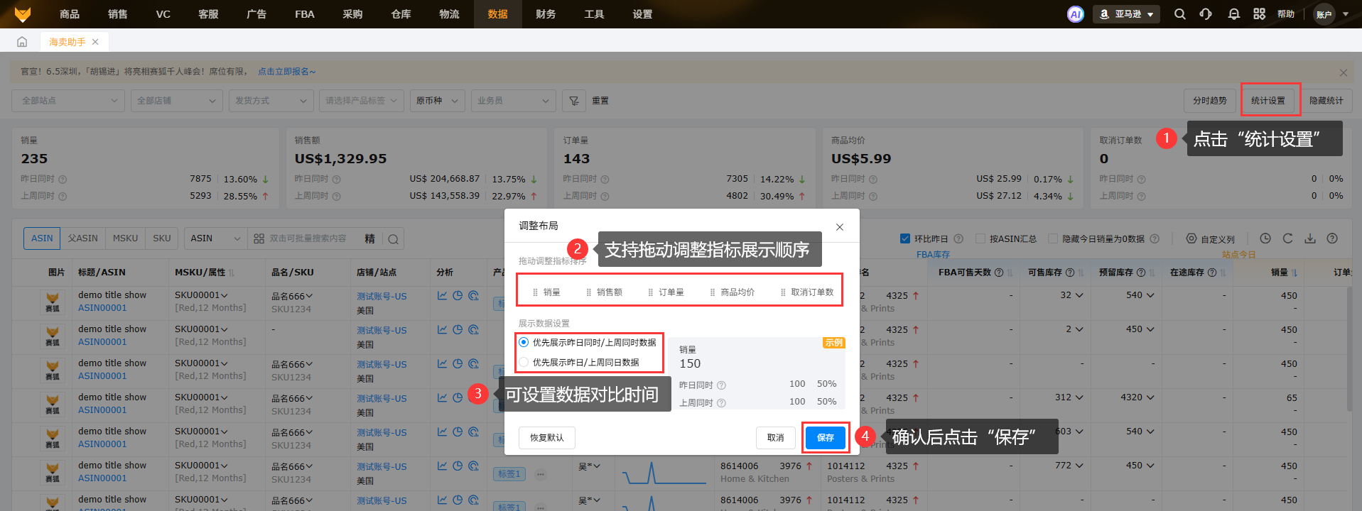This screenshot has width=1362, height=511.
Task: Click the drag handle of 销售额 metric
Action: [x=589, y=292]
